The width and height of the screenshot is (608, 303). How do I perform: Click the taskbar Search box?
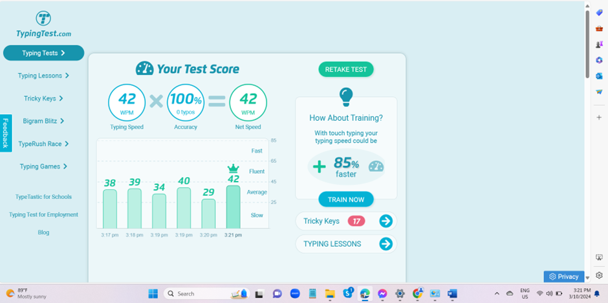coord(206,294)
